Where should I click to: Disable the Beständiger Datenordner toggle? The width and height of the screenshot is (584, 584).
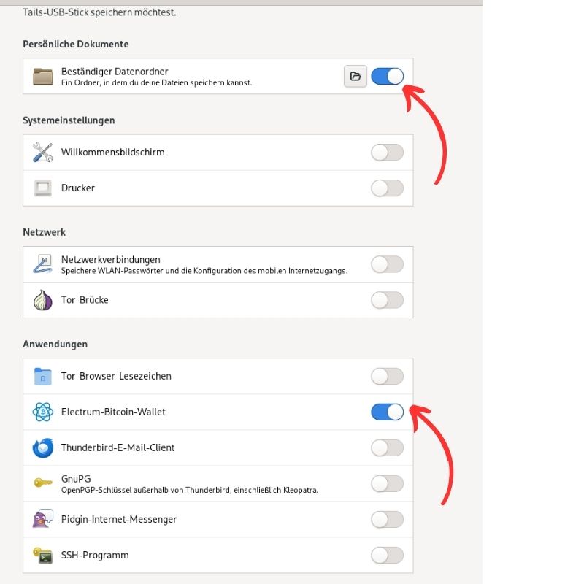(387, 76)
